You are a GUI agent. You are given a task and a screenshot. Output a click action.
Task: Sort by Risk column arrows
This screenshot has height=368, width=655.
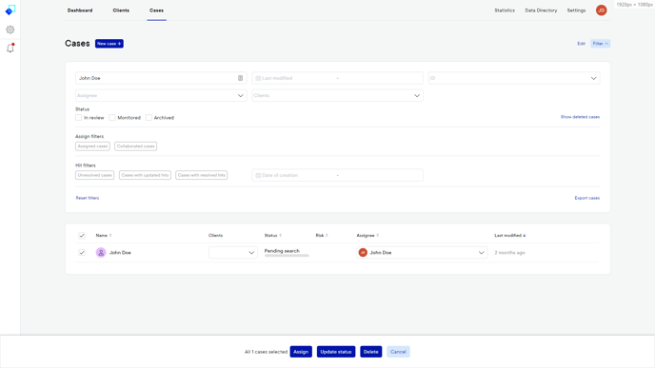pyautogui.click(x=327, y=235)
